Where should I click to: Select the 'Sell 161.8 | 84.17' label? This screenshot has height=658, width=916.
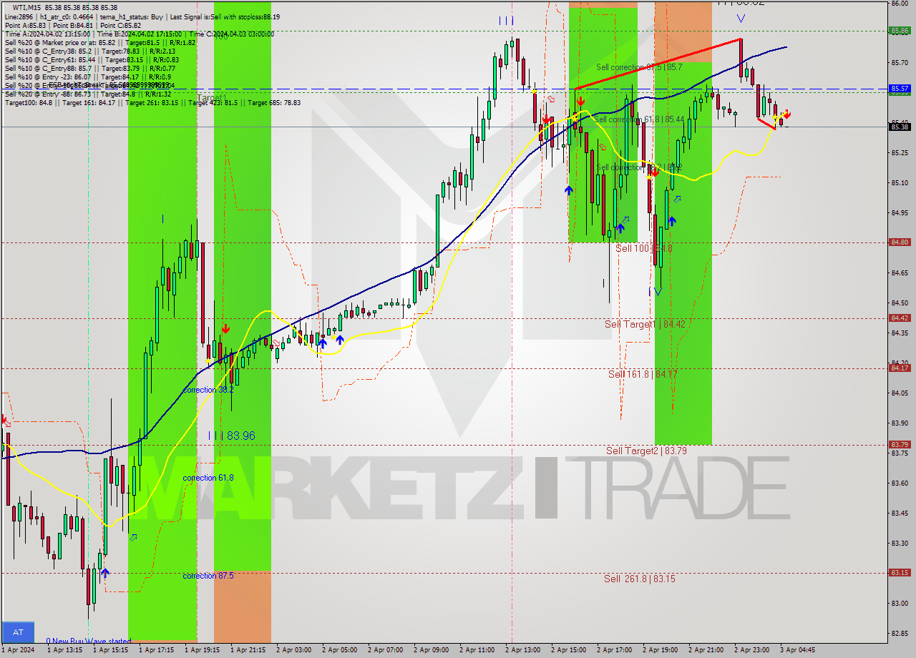(x=642, y=374)
